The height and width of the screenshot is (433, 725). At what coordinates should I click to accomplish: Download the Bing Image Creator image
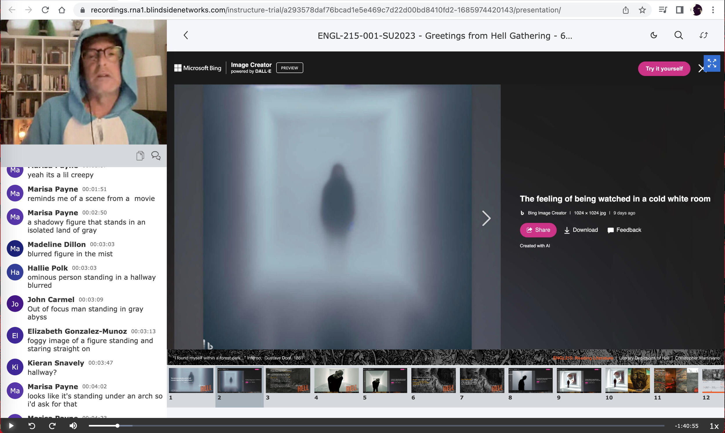pos(581,230)
